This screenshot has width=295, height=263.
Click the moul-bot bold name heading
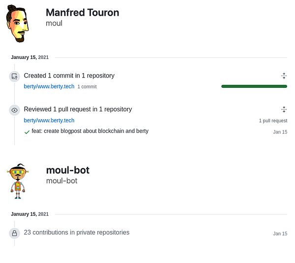click(x=67, y=170)
